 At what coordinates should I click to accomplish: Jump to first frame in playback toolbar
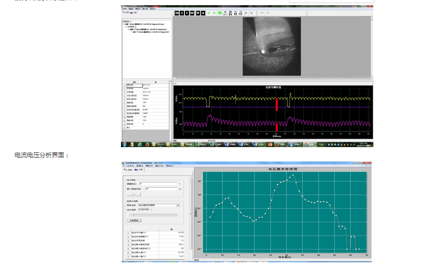pyautogui.click(x=177, y=13)
